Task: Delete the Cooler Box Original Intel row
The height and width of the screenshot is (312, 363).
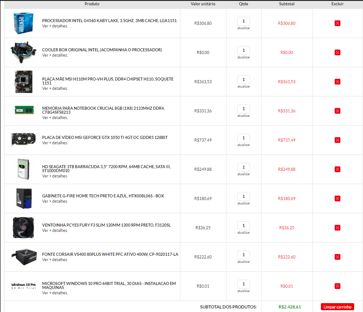Action: pyautogui.click(x=337, y=53)
